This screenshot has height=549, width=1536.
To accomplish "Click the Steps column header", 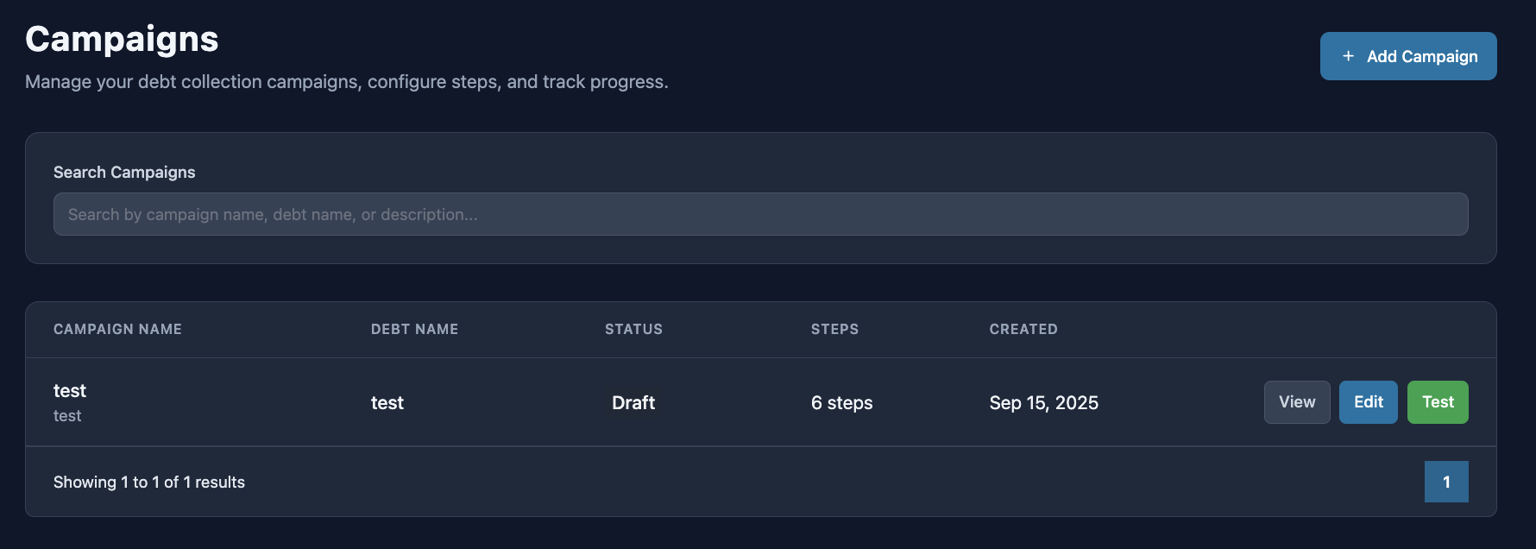I will coord(834,329).
